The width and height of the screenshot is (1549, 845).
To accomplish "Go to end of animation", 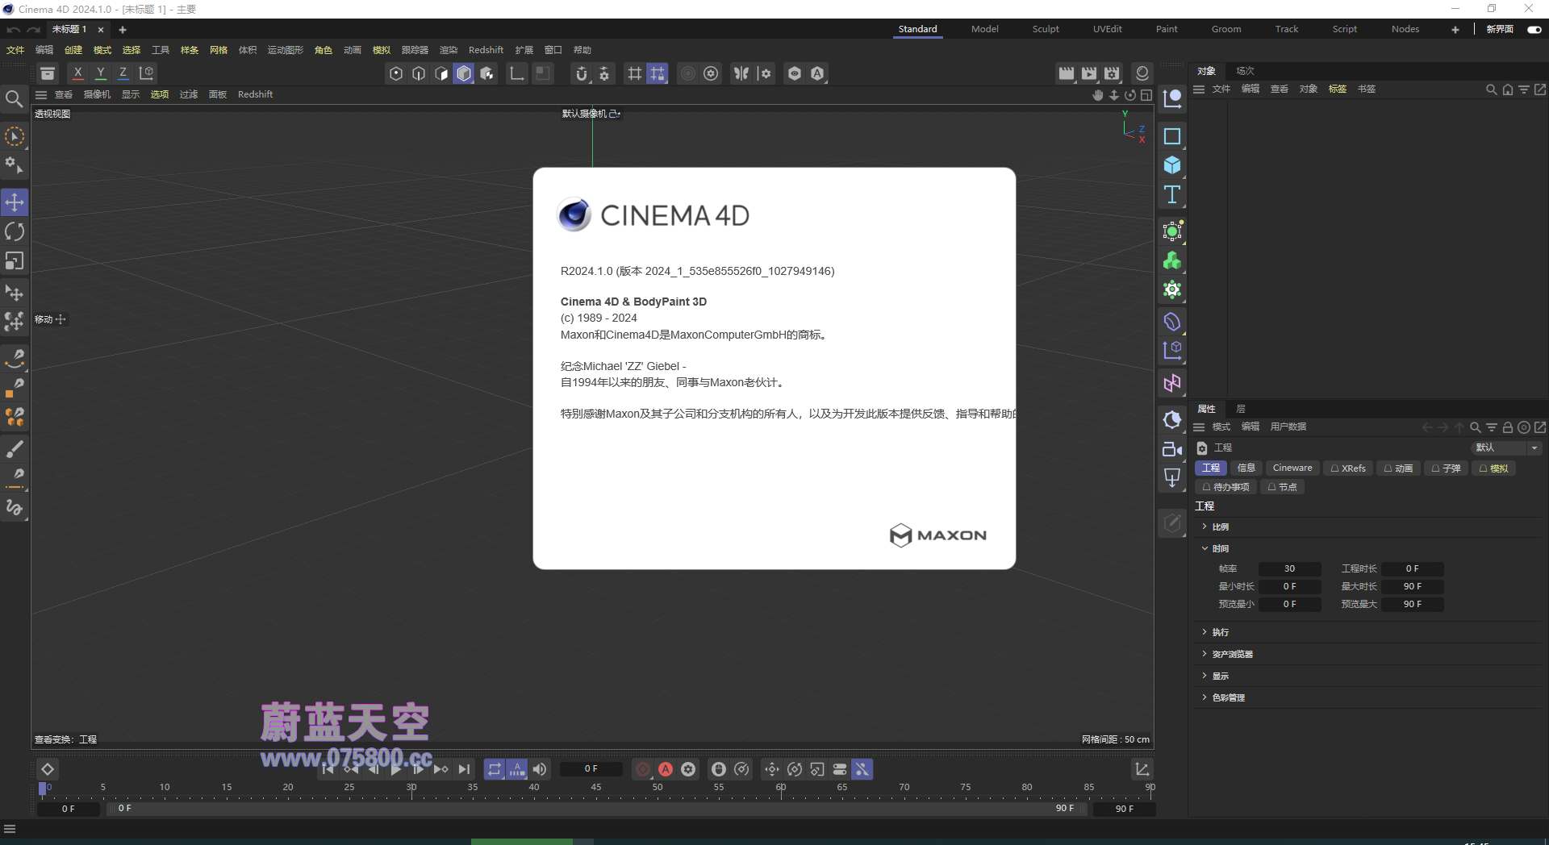I will (x=464, y=769).
